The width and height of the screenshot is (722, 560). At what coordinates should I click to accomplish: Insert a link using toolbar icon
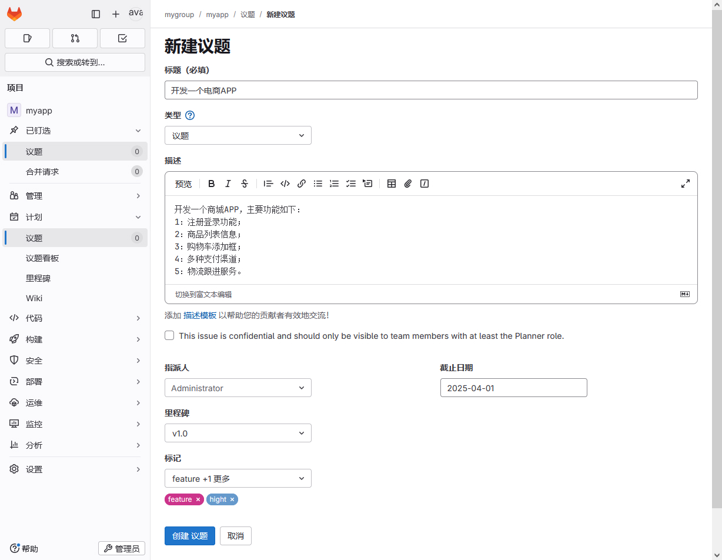click(x=302, y=184)
